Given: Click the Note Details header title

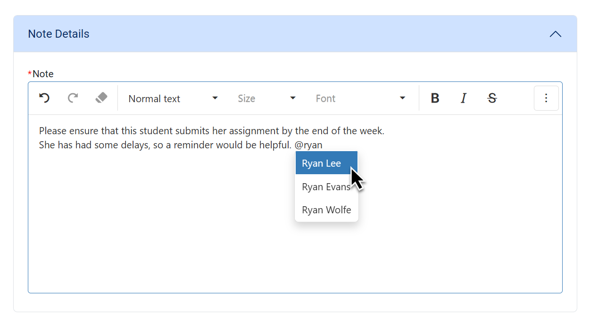Looking at the screenshot, I should click(x=58, y=34).
